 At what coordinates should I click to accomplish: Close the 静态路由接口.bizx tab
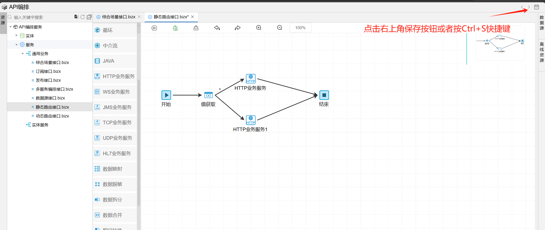193,17
